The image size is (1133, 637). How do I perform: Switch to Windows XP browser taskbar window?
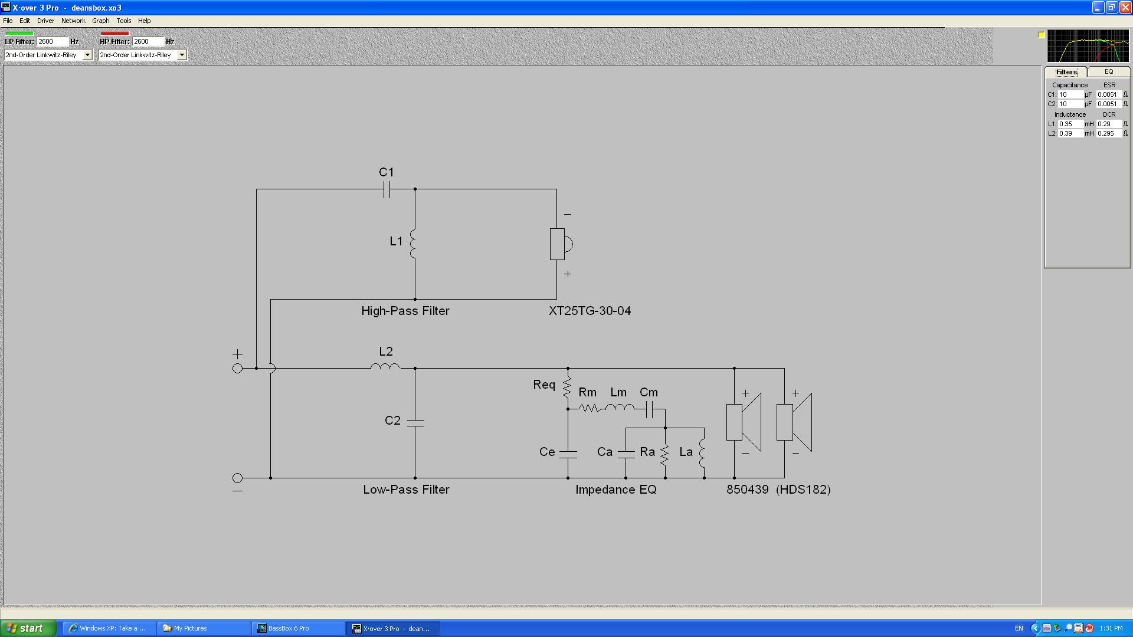(x=109, y=628)
